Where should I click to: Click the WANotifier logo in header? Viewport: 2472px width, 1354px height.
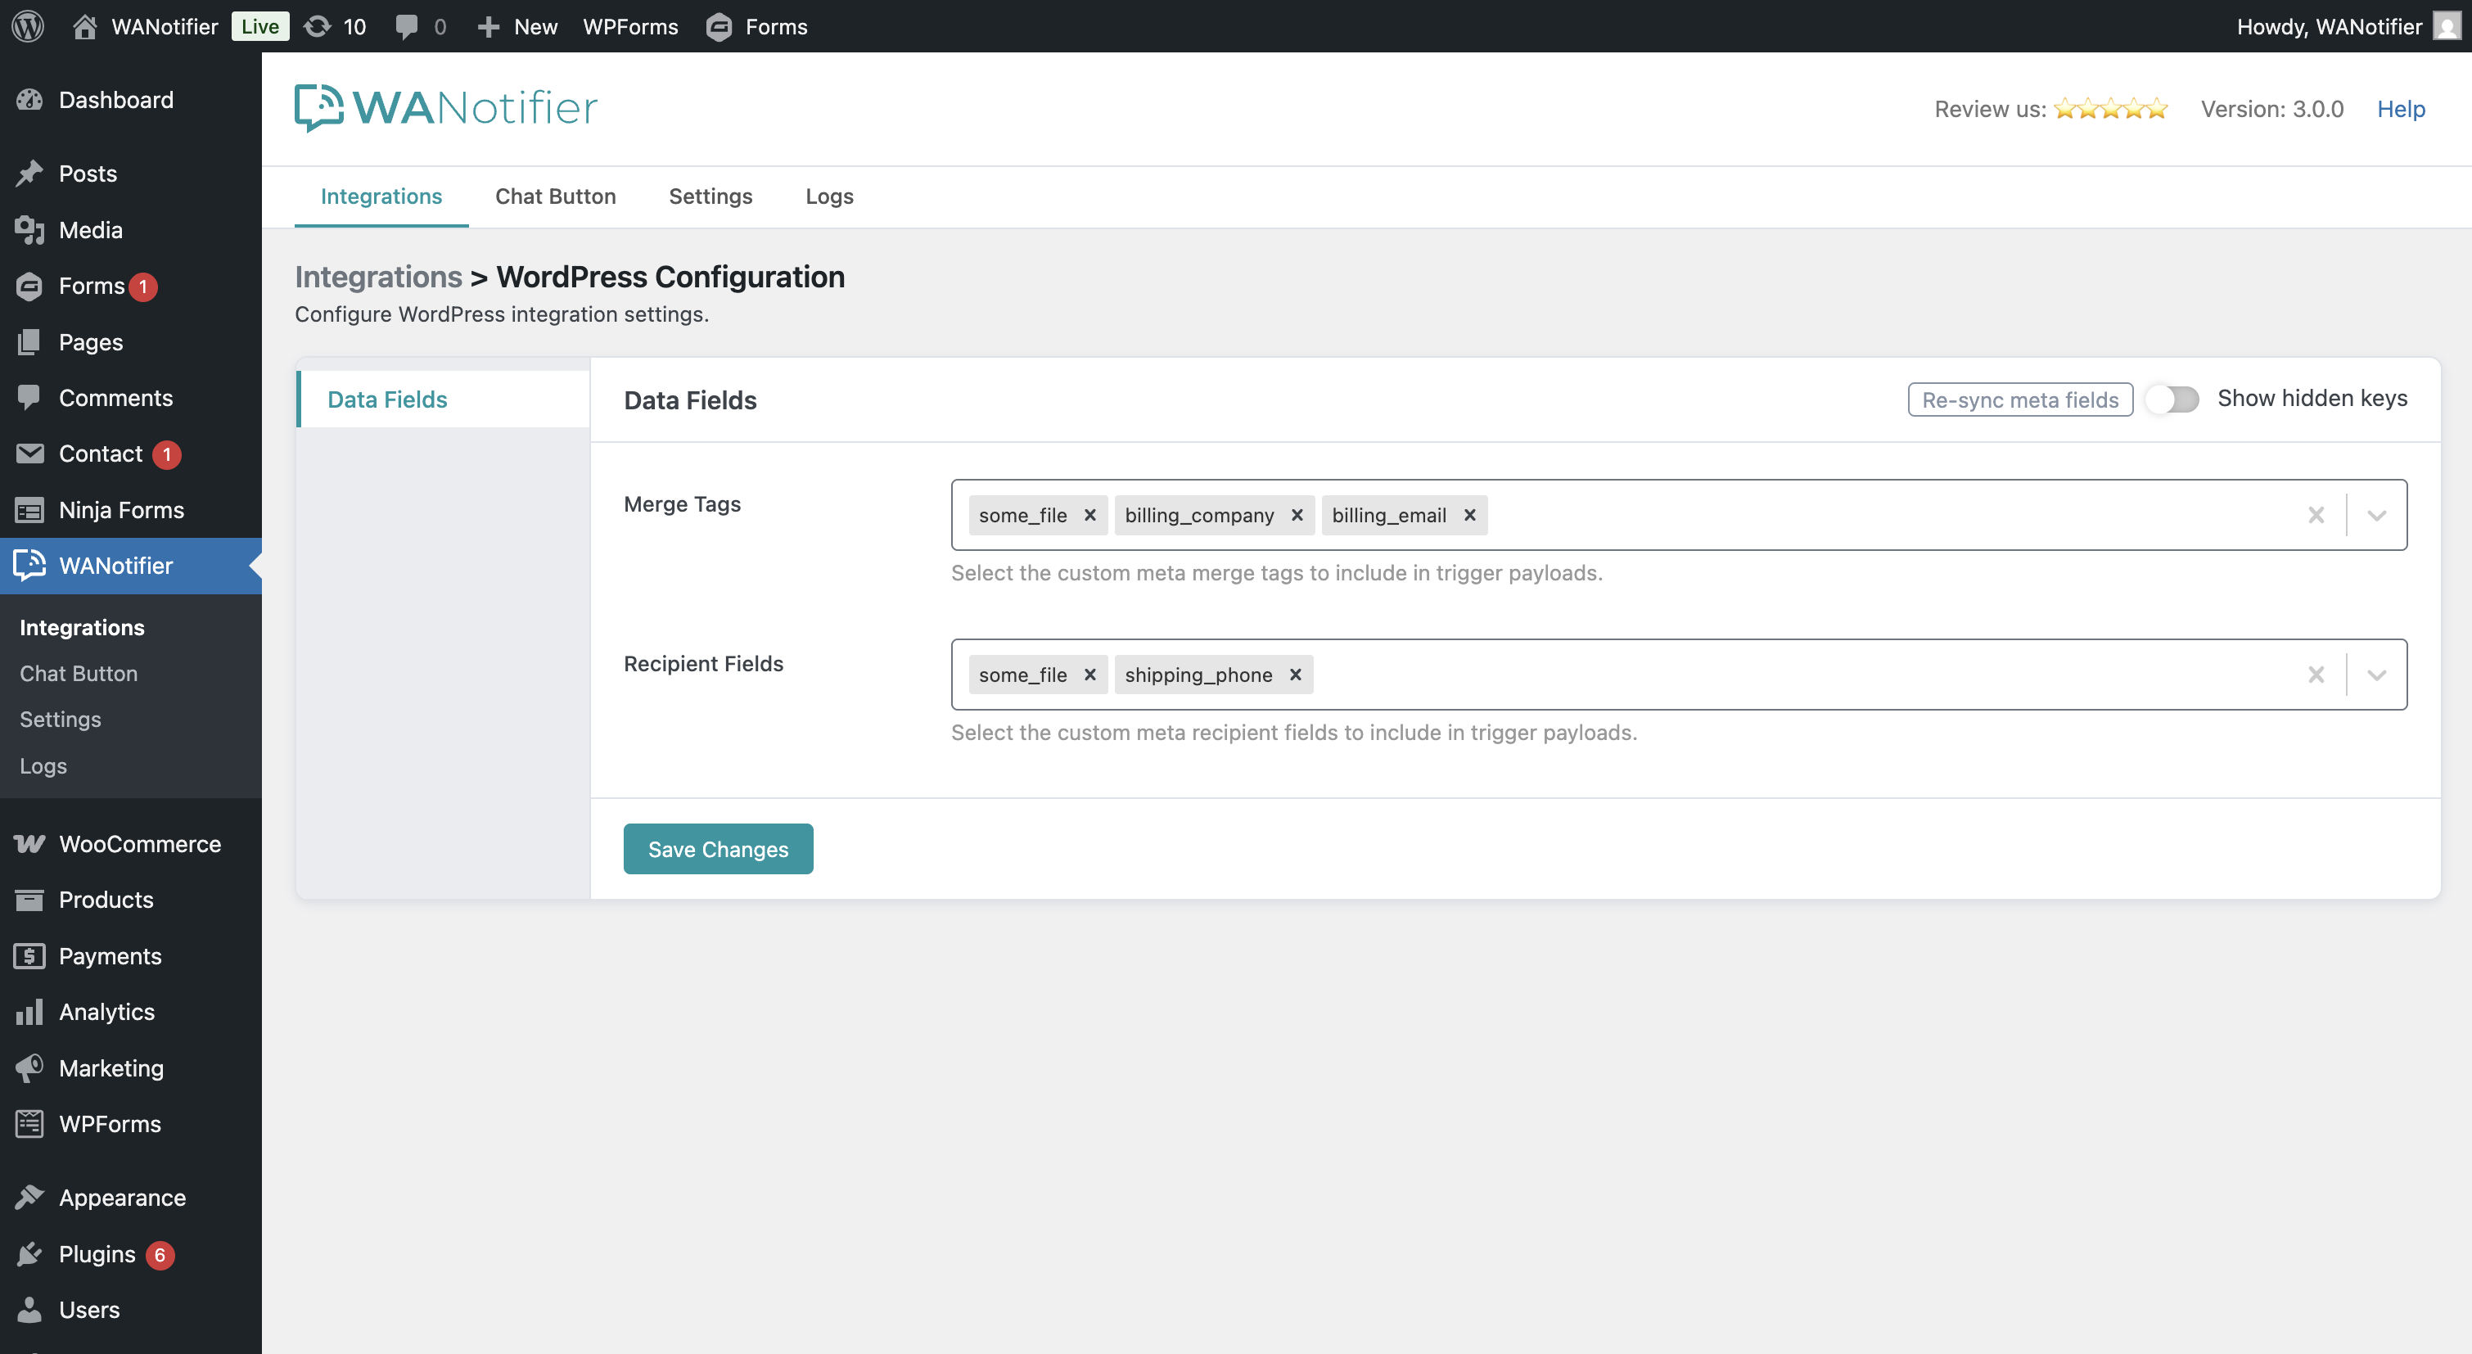coord(445,107)
